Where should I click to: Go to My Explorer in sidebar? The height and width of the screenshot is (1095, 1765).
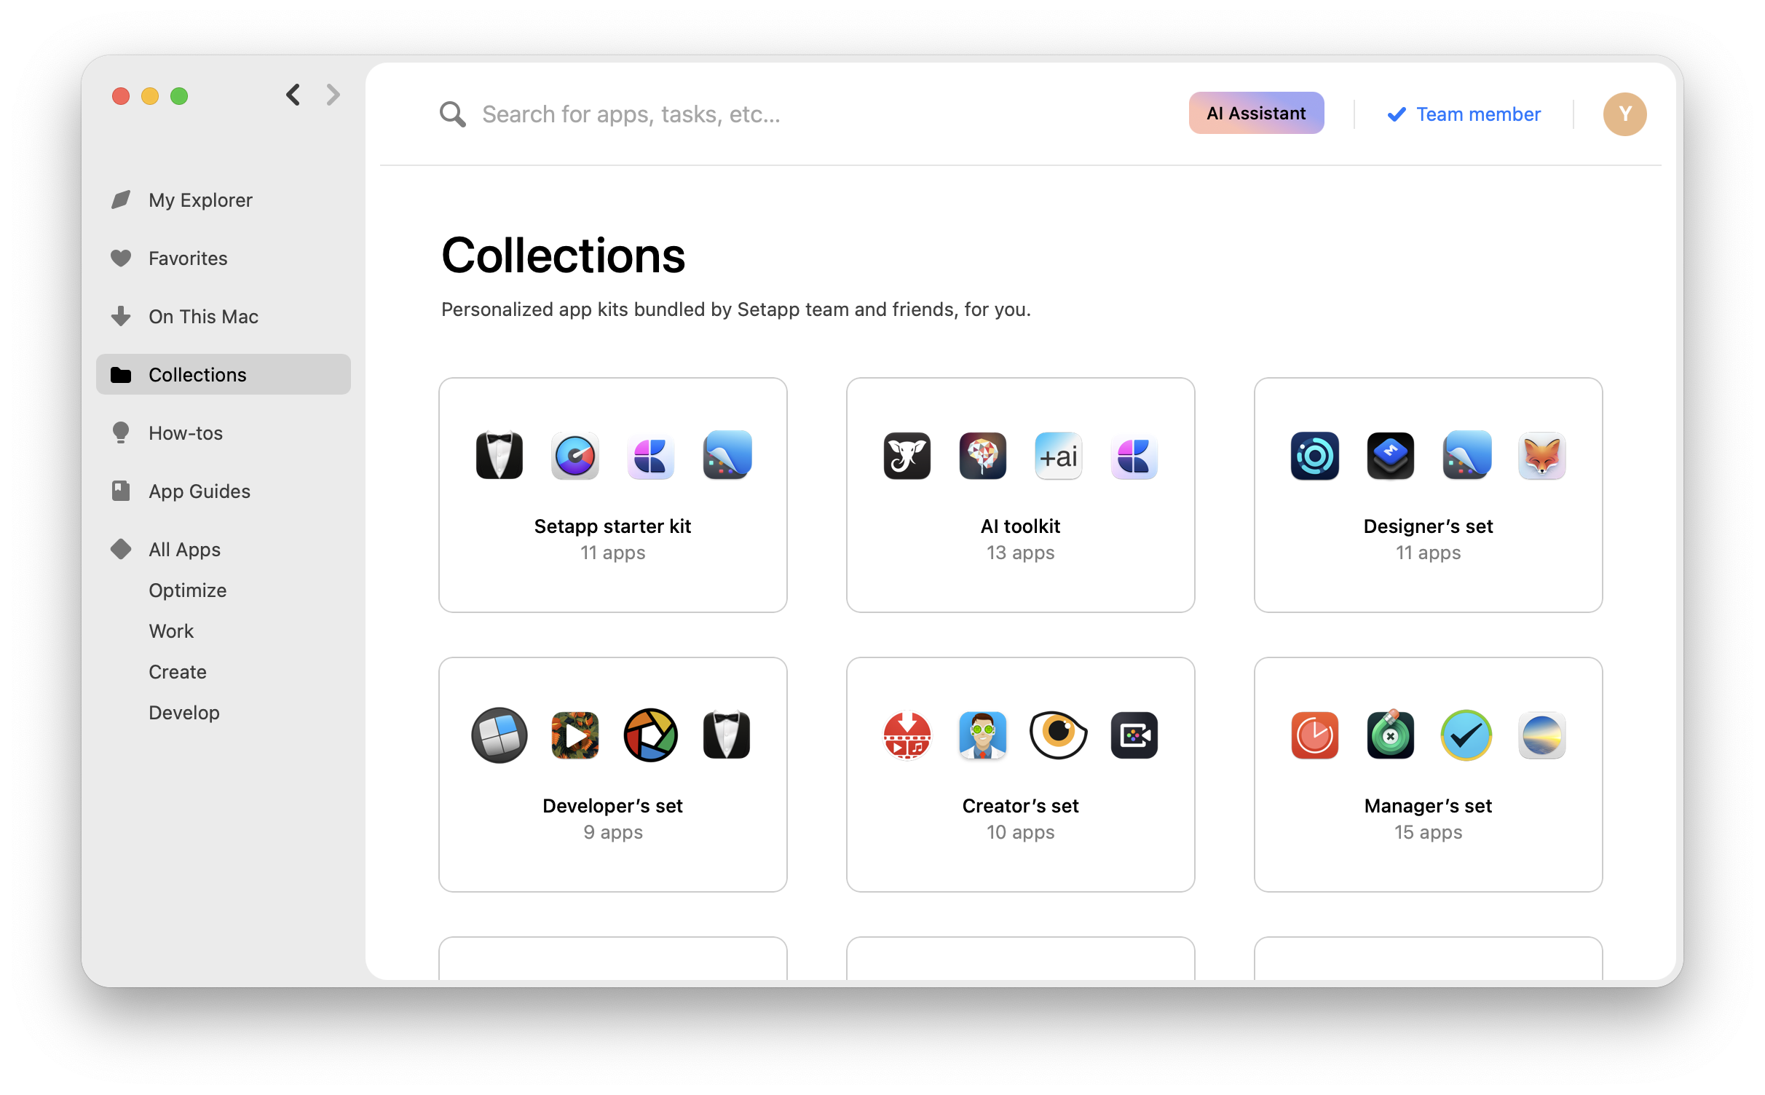200,200
